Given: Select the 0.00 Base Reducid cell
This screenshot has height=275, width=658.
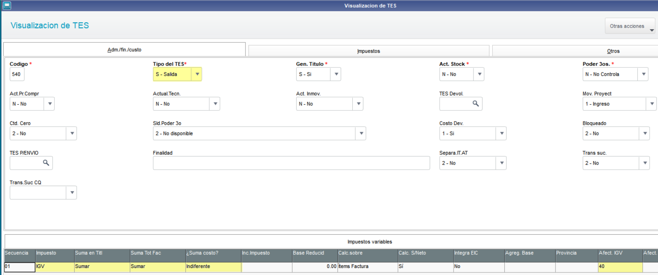Looking at the screenshot, I should (x=315, y=267).
